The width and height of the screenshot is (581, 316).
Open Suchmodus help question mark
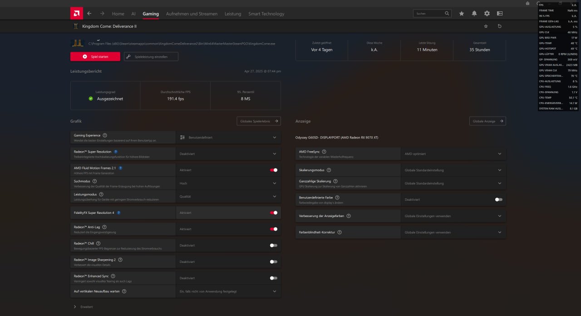(x=94, y=181)
